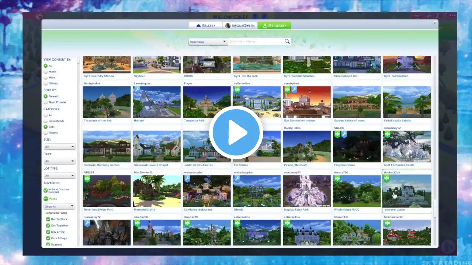Click the green pack badge on sorcerer castle
472x265 pixels.
[x=387, y=179]
